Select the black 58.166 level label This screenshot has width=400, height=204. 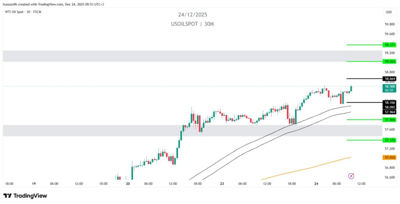click(390, 102)
